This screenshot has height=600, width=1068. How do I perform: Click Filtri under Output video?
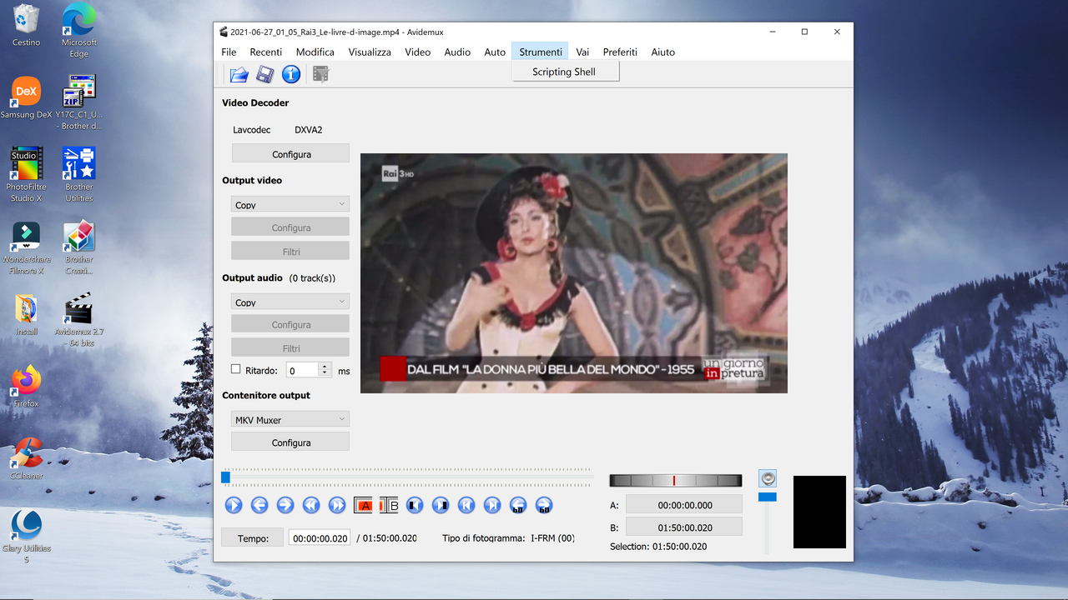[x=290, y=251]
